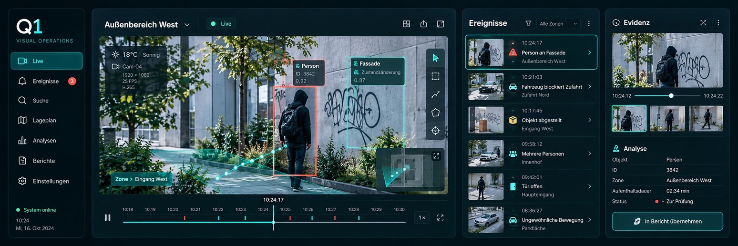
Task: Expand Fahrzeug blockiert Zufahrt event chevron
Action: tap(590, 87)
